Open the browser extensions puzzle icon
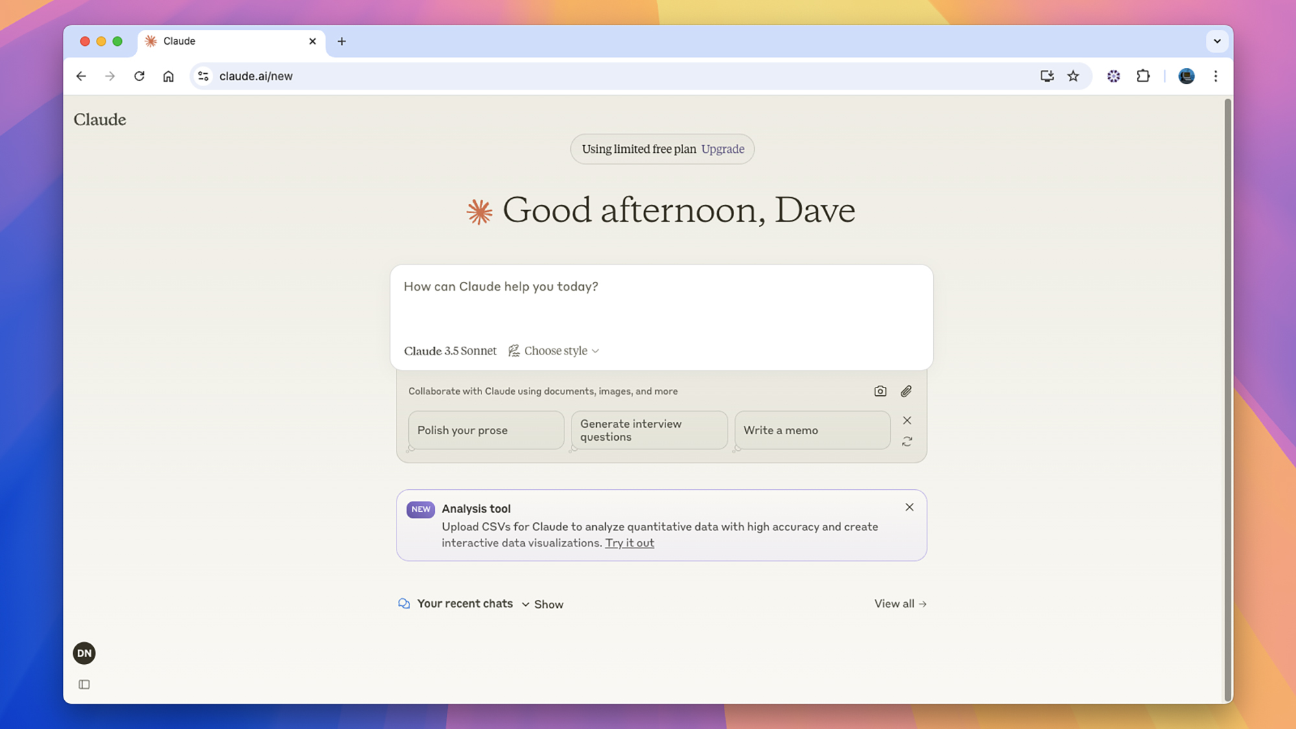 (1143, 76)
